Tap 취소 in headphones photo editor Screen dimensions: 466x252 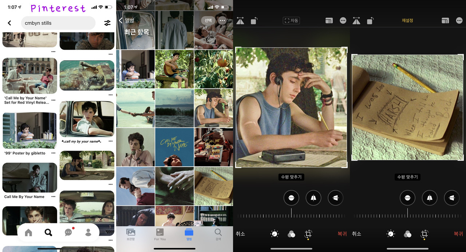[240, 234]
